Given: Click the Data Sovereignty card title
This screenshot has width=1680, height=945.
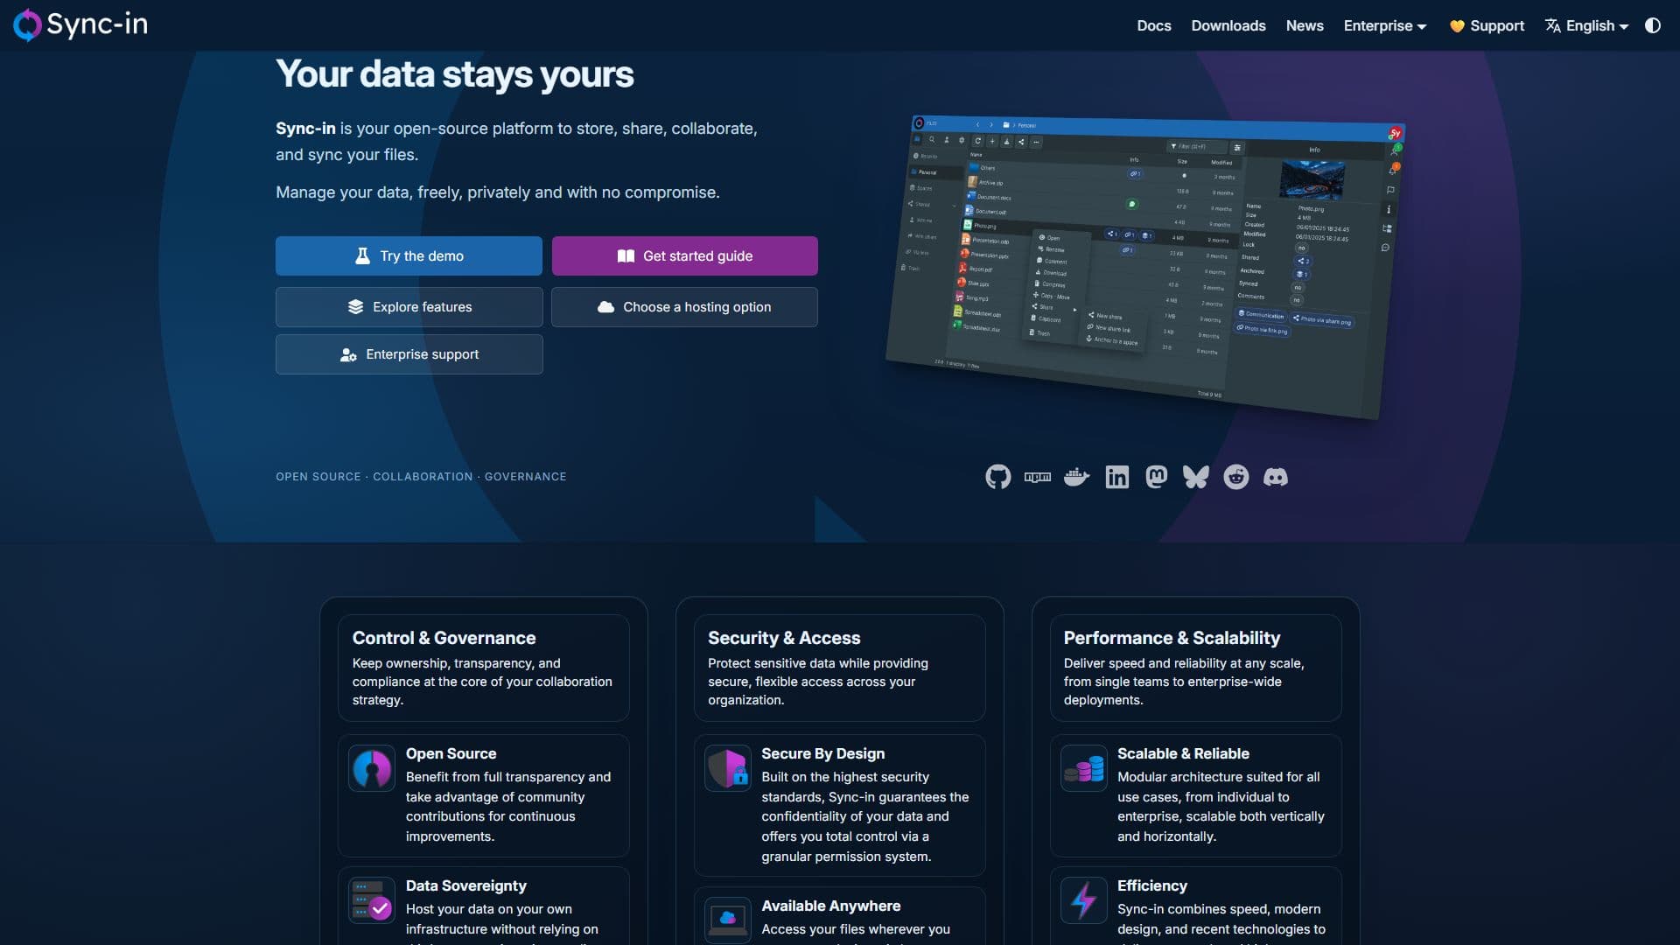Looking at the screenshot, I should tap(466, 885).
